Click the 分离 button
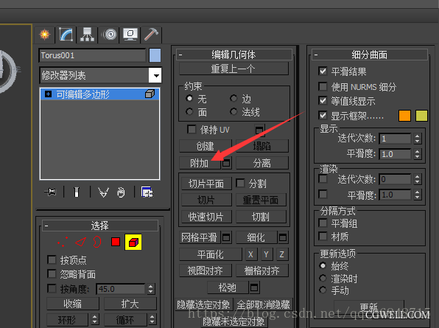439x328 pixels. 262,163
